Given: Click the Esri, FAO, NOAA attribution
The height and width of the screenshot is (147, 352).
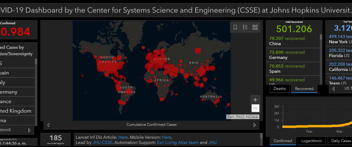Looking at the screenshot, I should click(x=242, y=117).
